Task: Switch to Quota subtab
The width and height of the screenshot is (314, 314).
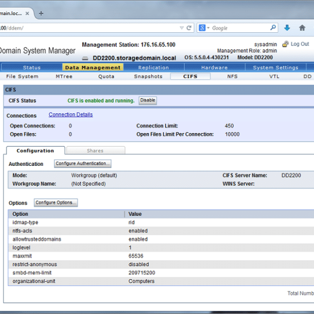Action: coord(106,76)
